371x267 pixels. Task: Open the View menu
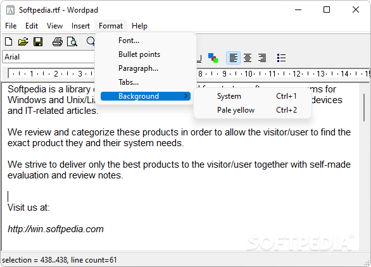54,26
